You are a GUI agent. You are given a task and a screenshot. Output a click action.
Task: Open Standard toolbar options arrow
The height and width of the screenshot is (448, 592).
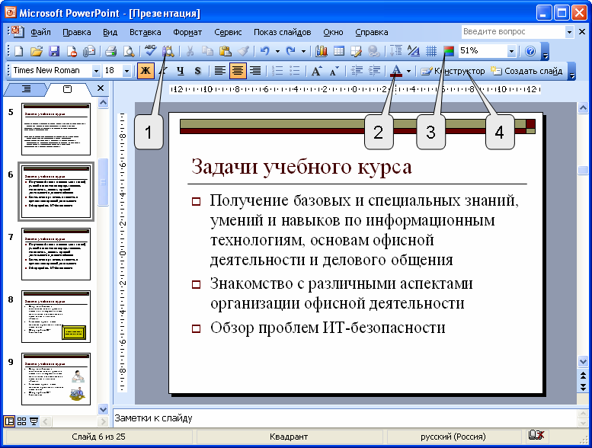point(545,52)
